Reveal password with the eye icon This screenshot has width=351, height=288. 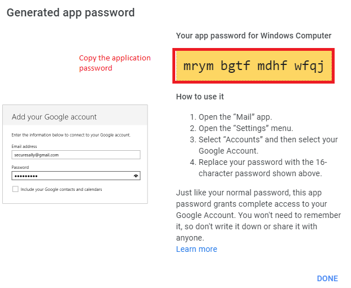pos(136,176)
